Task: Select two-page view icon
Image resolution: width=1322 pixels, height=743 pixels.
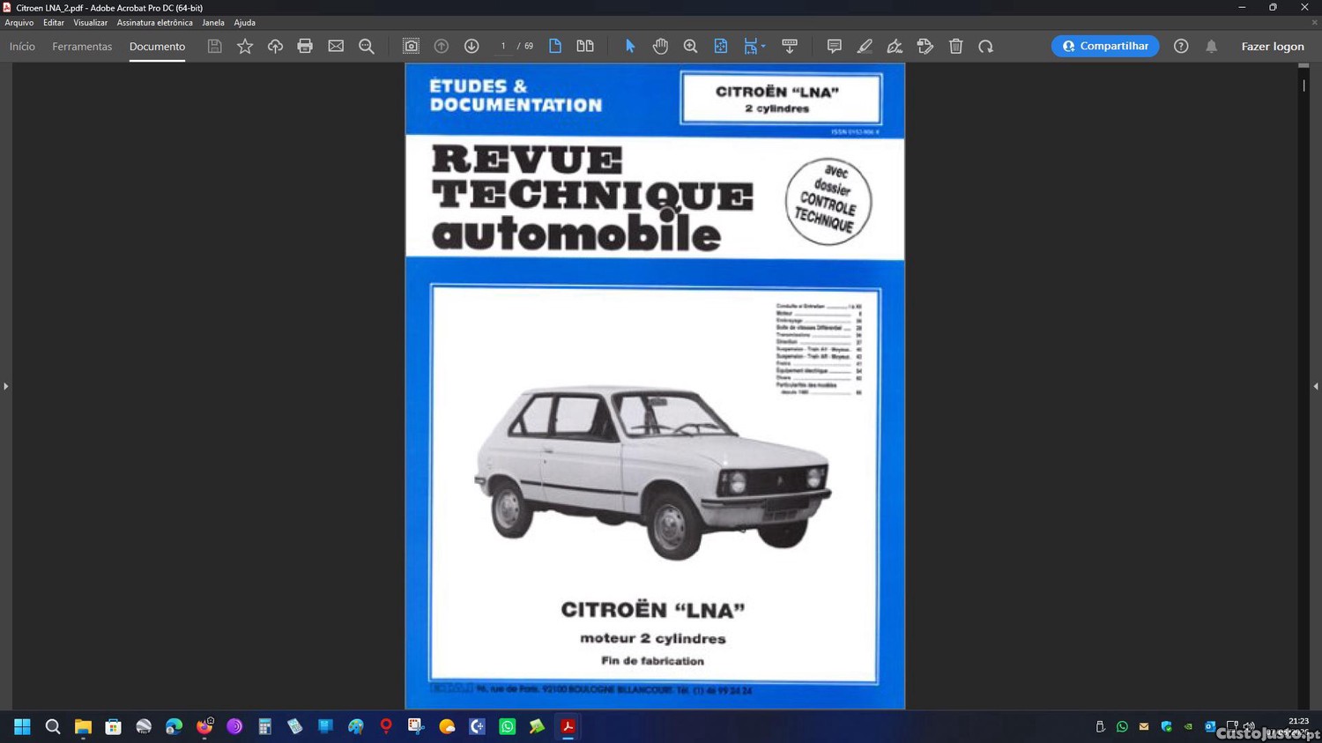Action: tap(585, 46)
